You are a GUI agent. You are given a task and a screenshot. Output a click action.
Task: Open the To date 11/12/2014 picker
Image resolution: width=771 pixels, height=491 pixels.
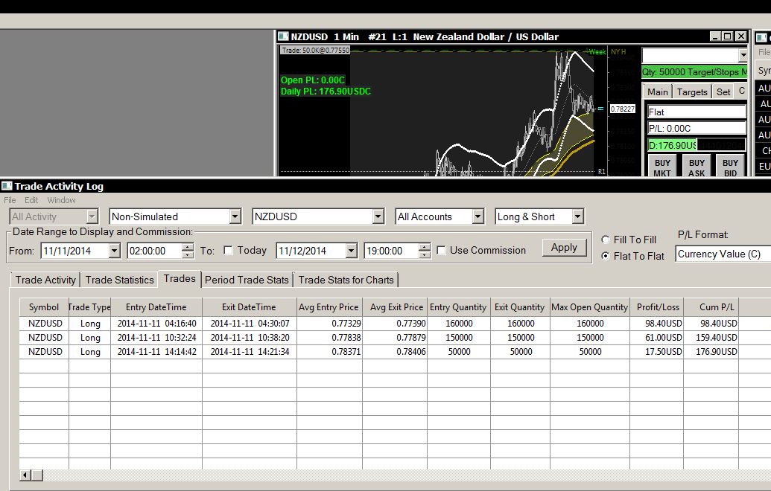point(351,251)
